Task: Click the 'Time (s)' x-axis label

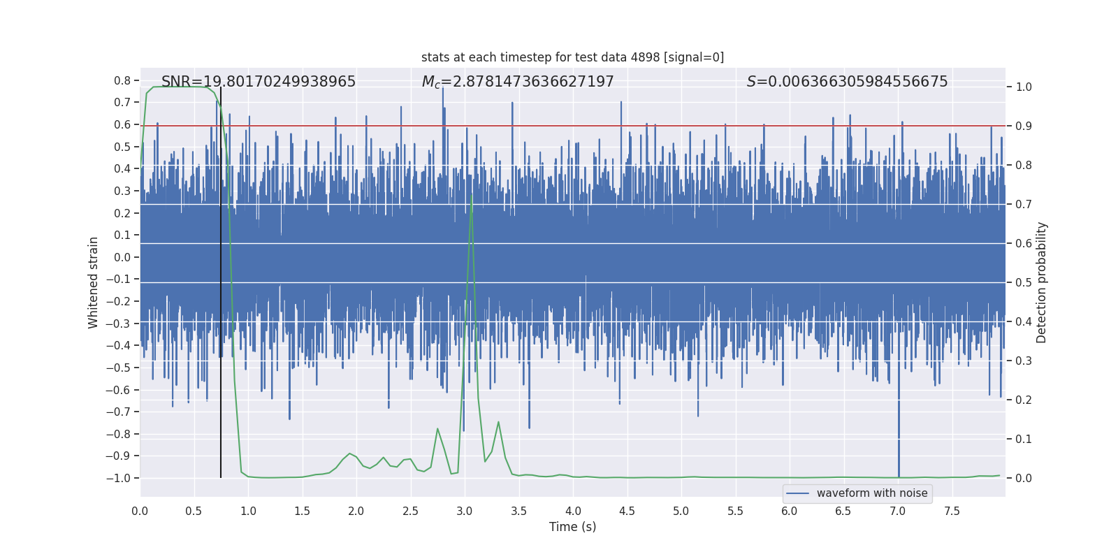Action: point(572,527)
